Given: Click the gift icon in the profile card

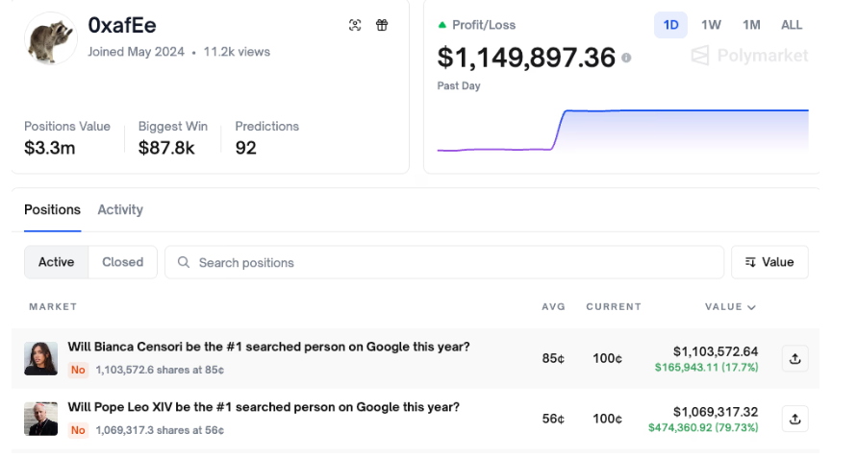Looking at the screenshot, I should (382, 25).
